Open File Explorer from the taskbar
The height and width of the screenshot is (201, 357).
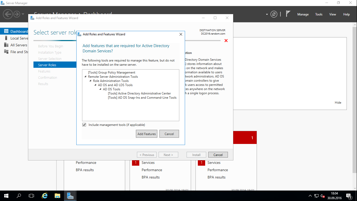point(57,196)
